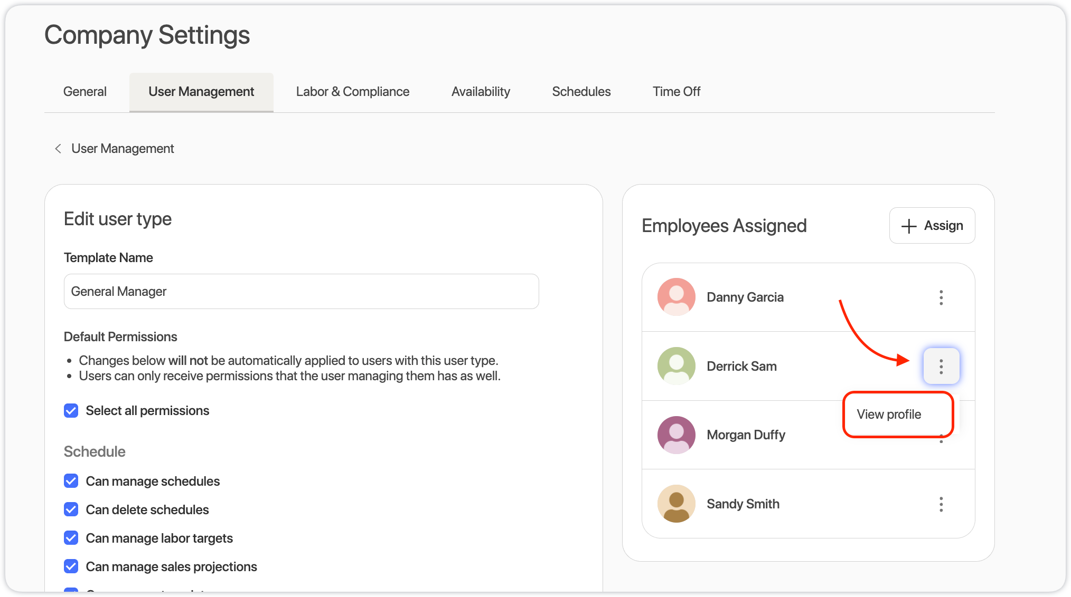Click the back chevron beside User Management
The width and height of the screenshot is (1071, 597).
click(58, 149)
